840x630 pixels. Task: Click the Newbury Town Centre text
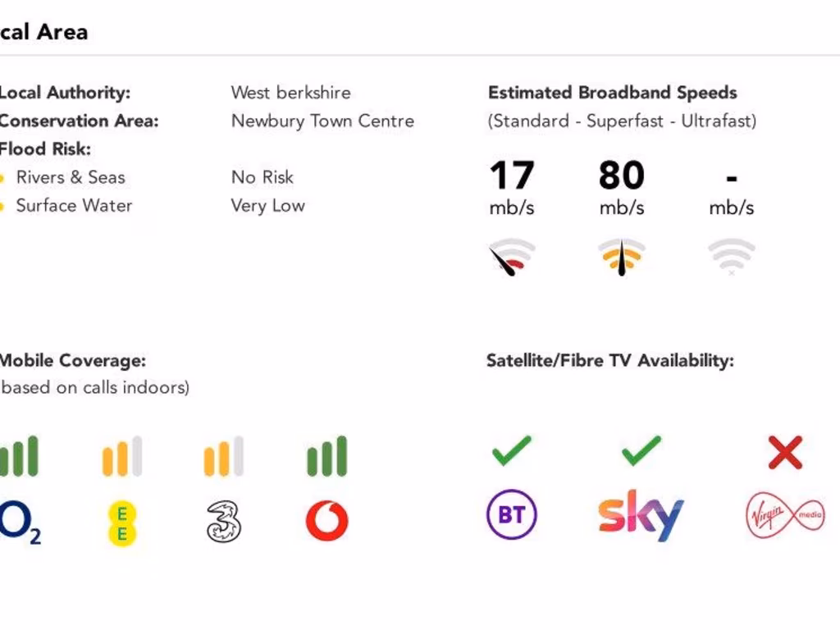pos(322,121)
